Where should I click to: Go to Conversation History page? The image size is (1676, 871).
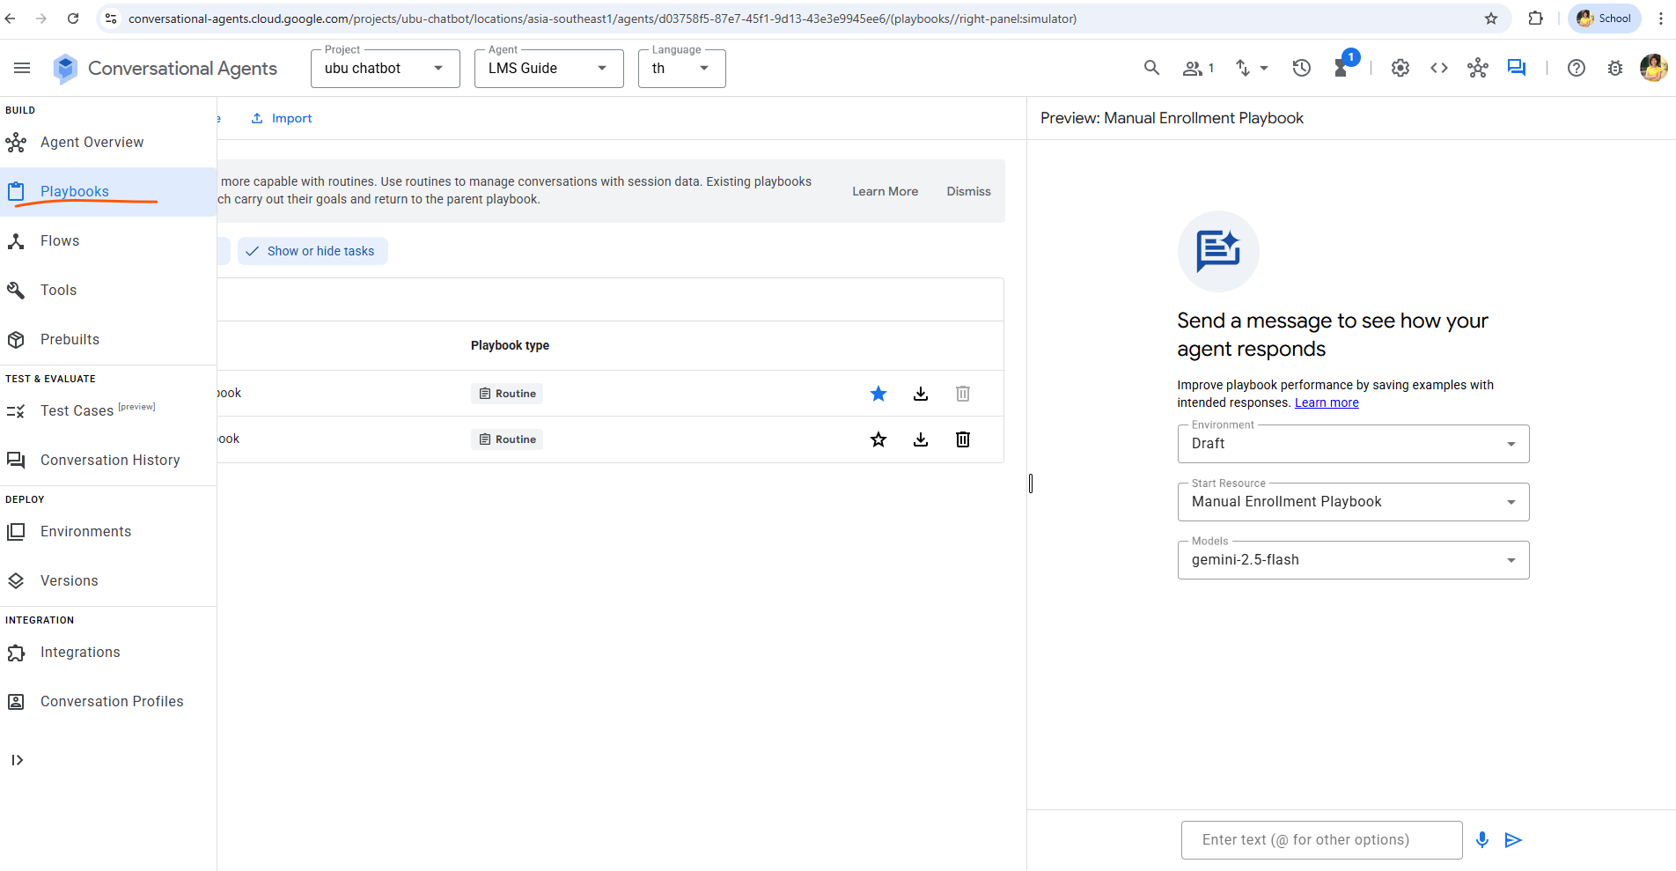pos(110,461)
